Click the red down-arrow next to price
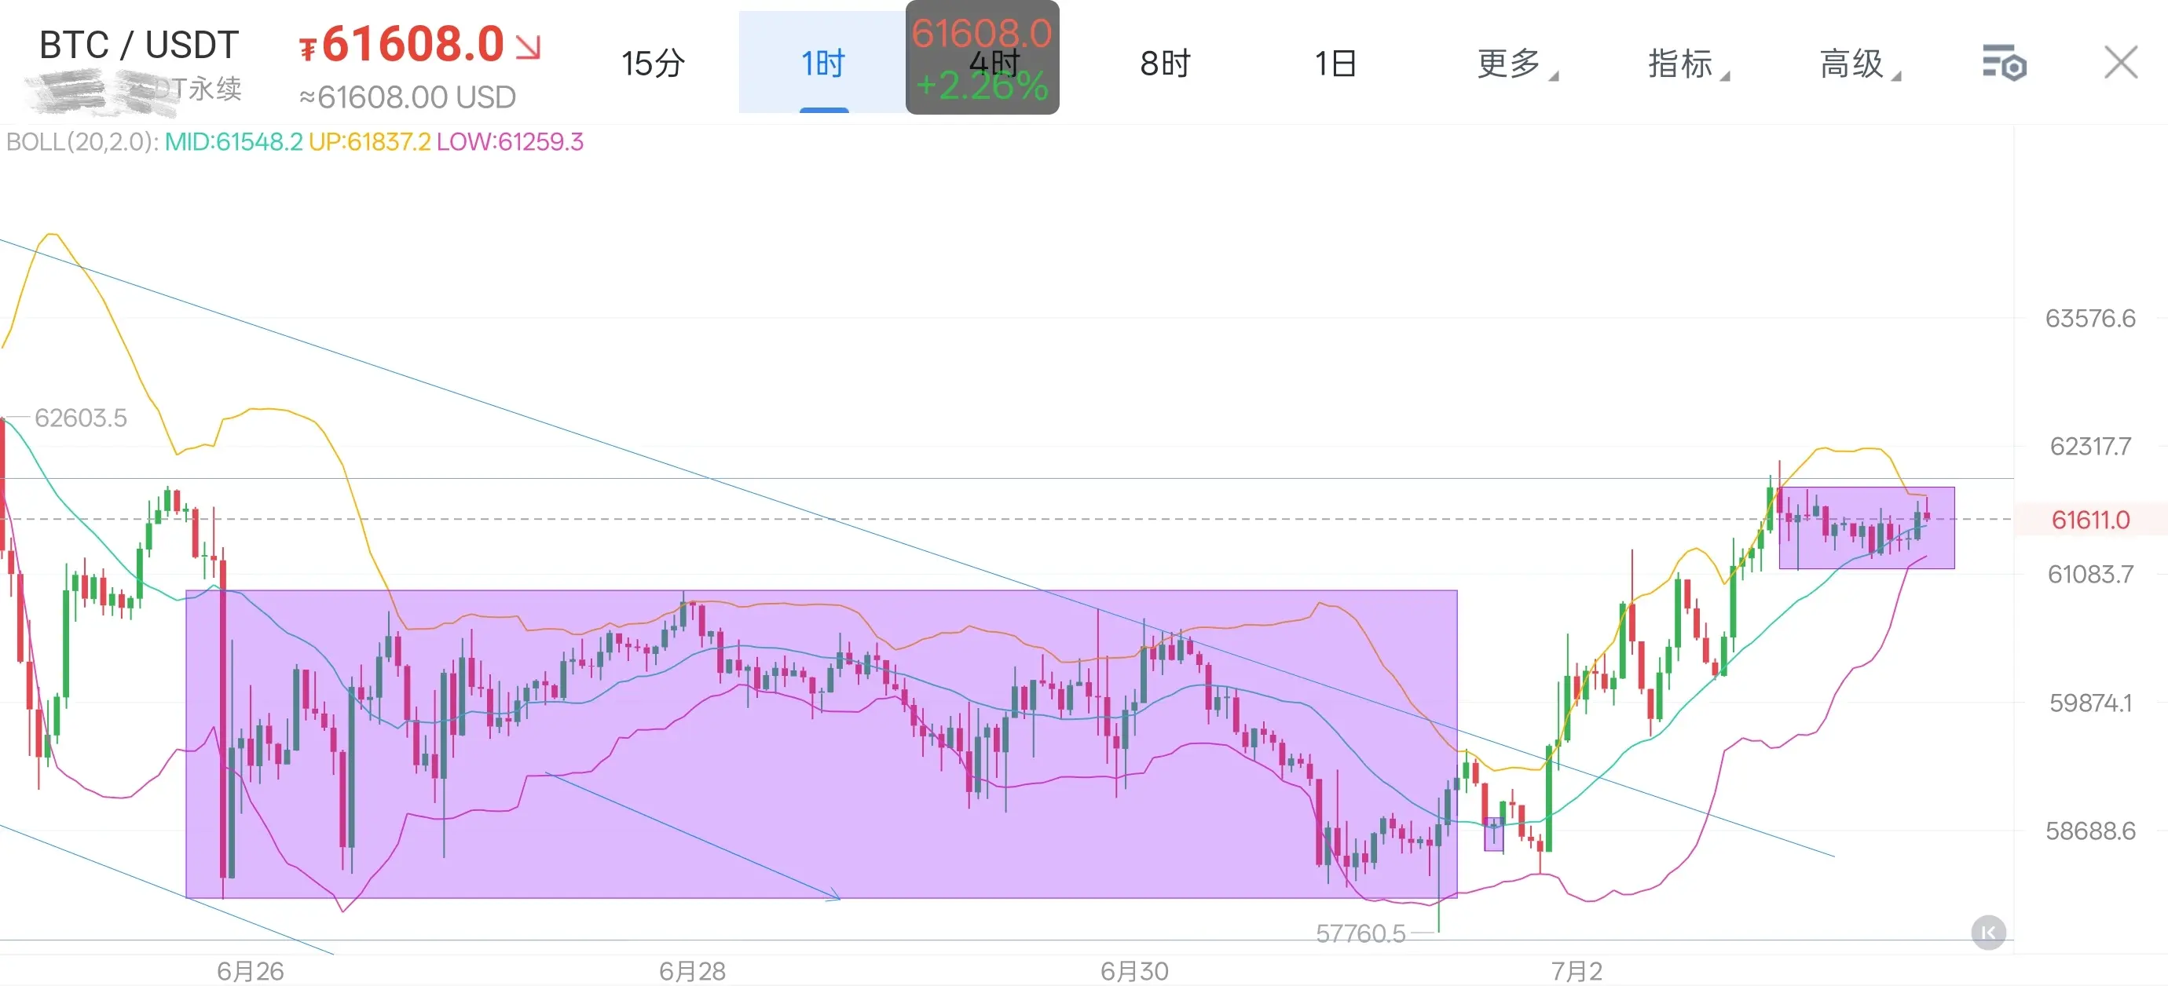Image resolution: width=2168 pixels, height=986 pixels. click(x=528, y=47)
